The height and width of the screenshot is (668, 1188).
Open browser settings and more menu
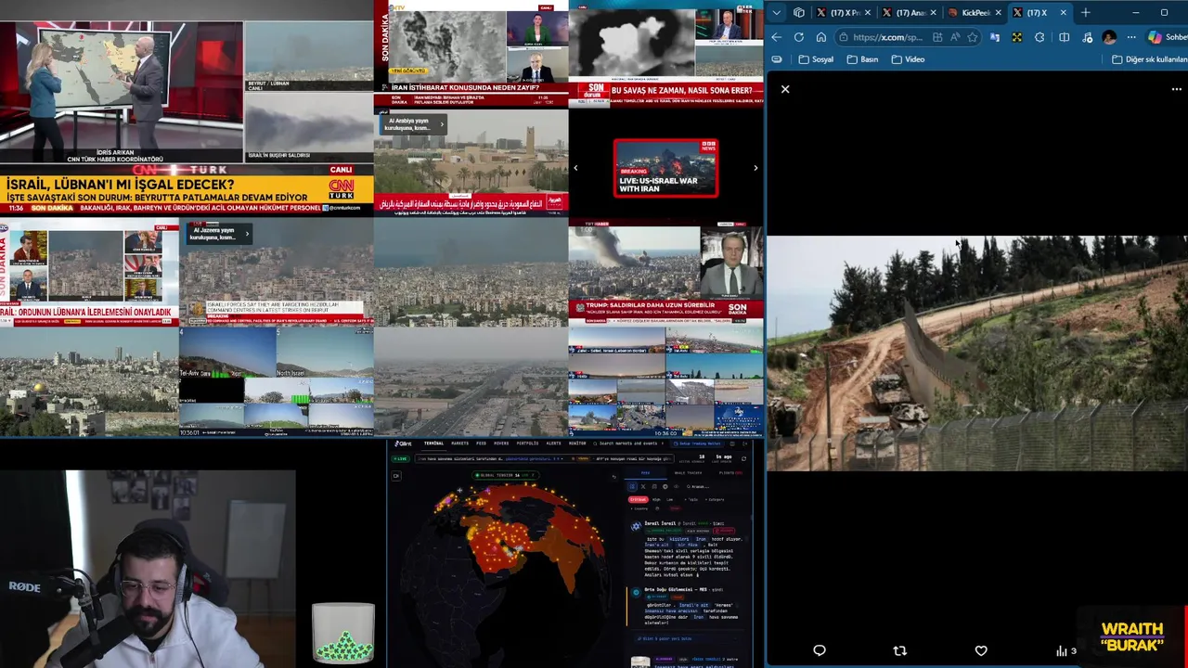1130,37
